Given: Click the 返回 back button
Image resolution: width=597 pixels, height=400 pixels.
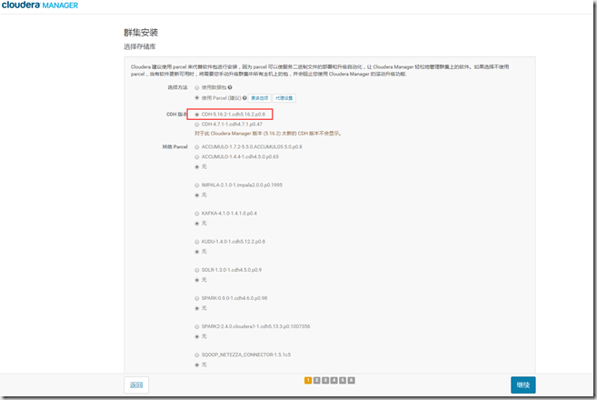Looking at the screenshot, I should [x=136, y=385].
